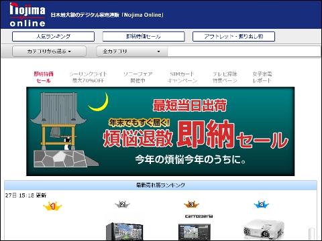Select the 即納特価セール red tab
The width and height of the screenshot is (322, 241).
pos(44,77)
